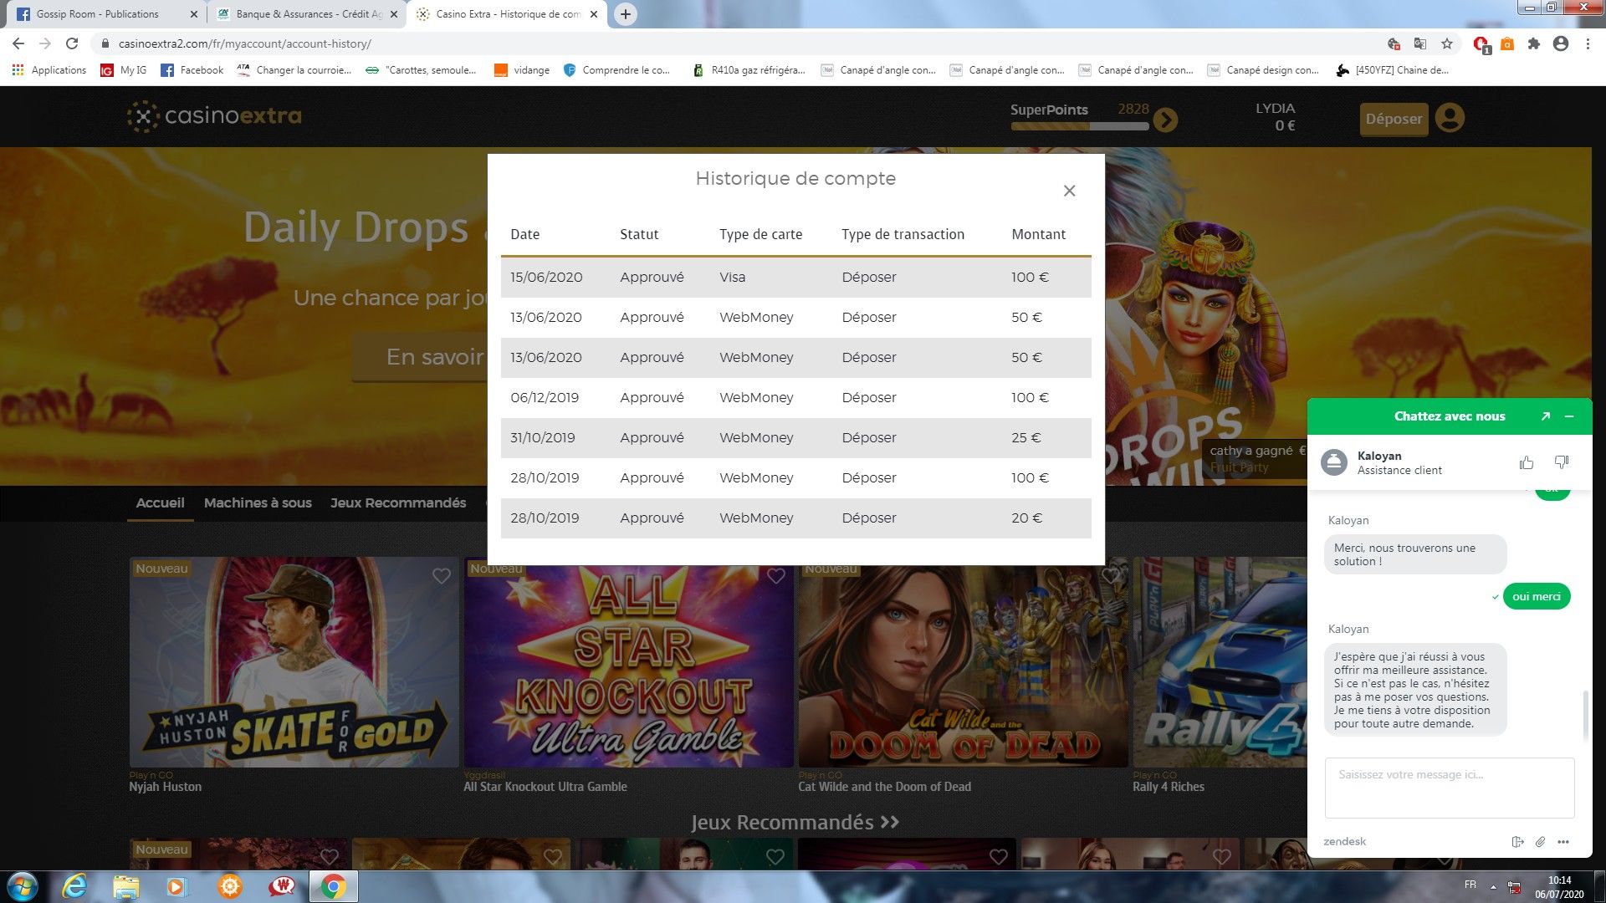Image resolution: width=1606 pixels, height=903 pixels.
Task: Favorite the Nyjah Huston game
Action: [442, 576]
